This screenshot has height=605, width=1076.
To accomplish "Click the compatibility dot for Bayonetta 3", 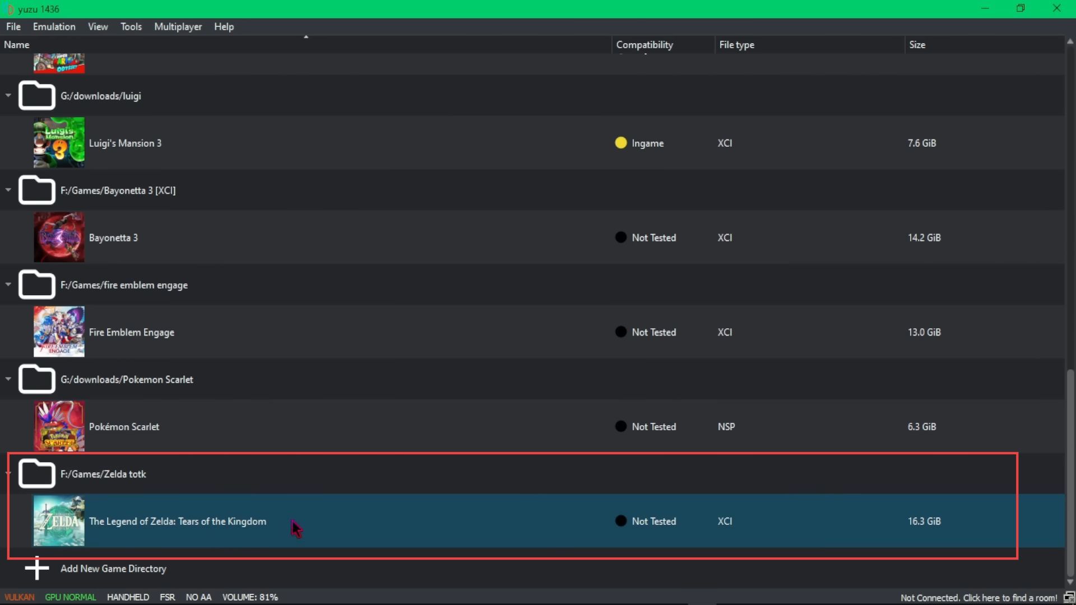I will pos(621,237).
